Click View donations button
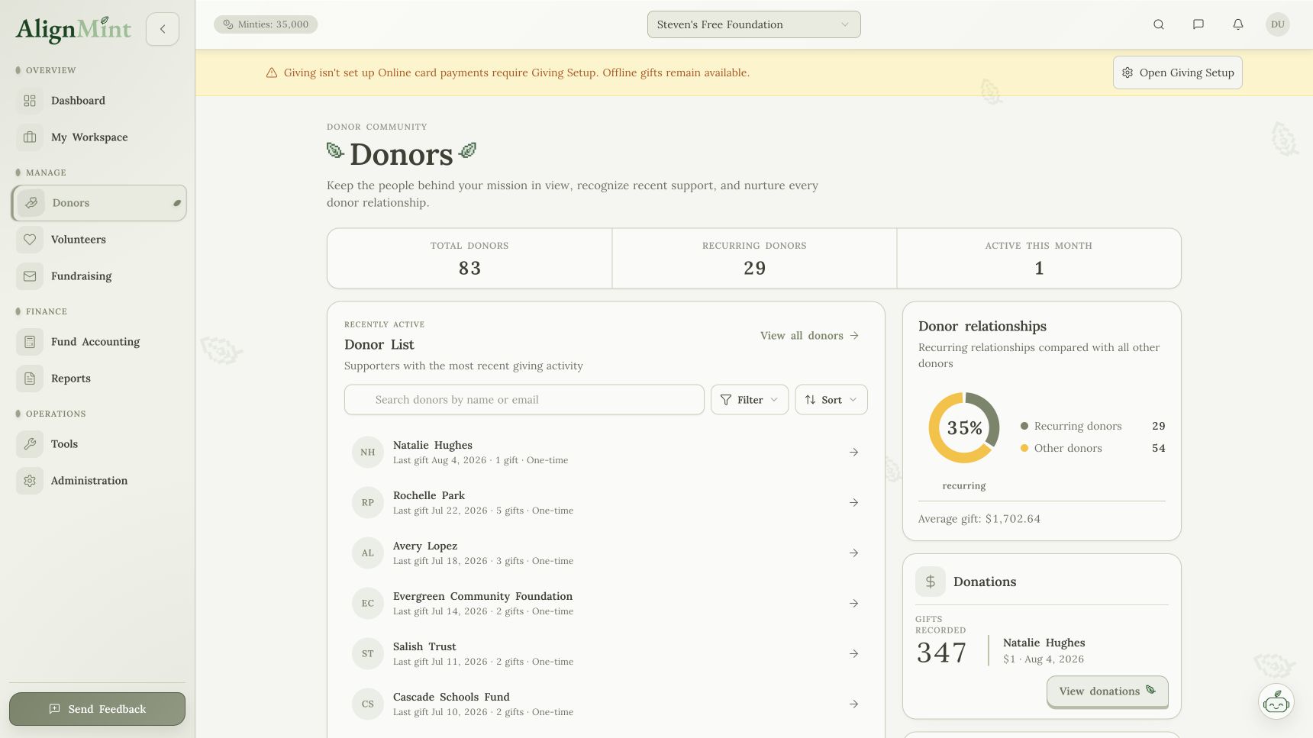Viewport: 1313px width, 738px height. click(1107, 691)
